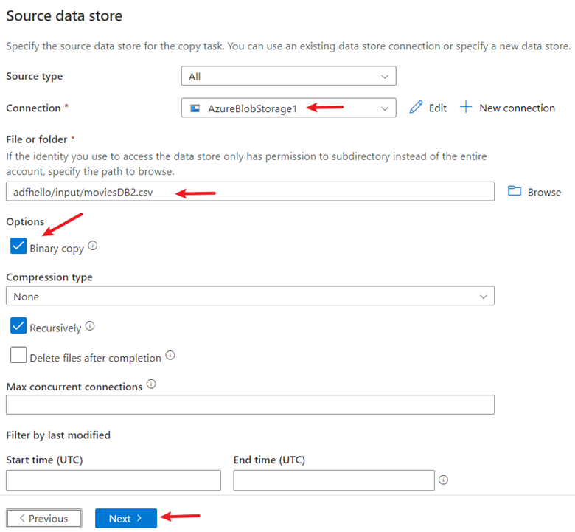Uncheck the Binary copy checkbox

pyautogui.click(x=18, y=246)
